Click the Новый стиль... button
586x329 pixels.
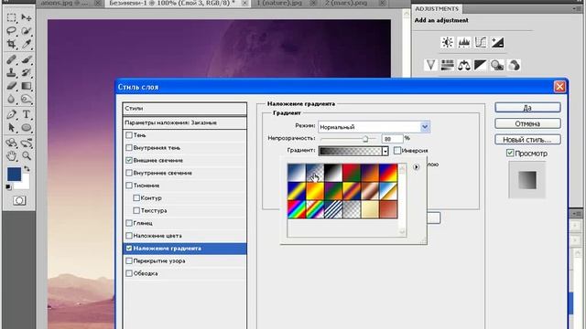click(x=527, y=140)
